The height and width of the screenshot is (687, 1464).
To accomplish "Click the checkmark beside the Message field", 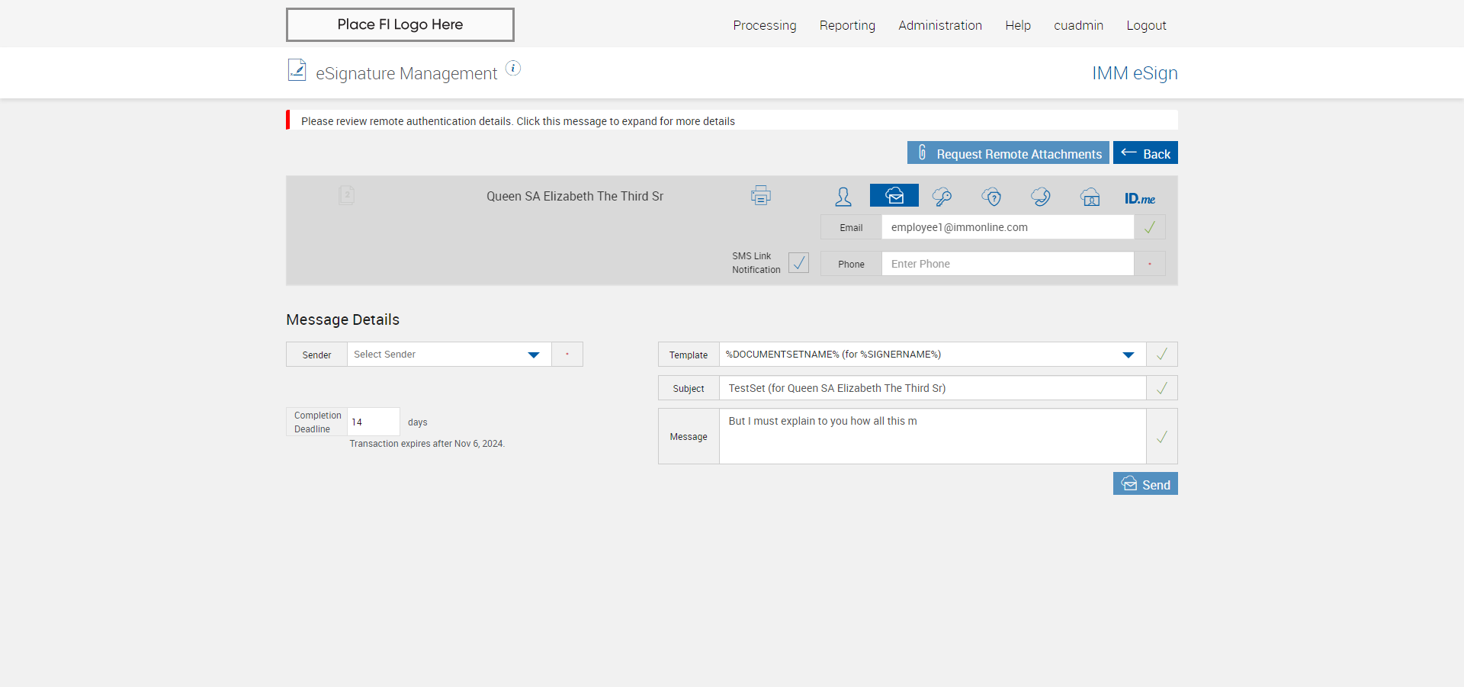I will click(1162, 437).
